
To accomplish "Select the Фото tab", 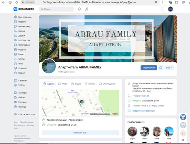I will [x=63, y=84].
